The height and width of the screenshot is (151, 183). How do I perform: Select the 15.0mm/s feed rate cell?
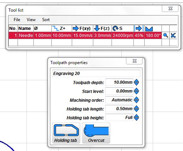(82, 36)
